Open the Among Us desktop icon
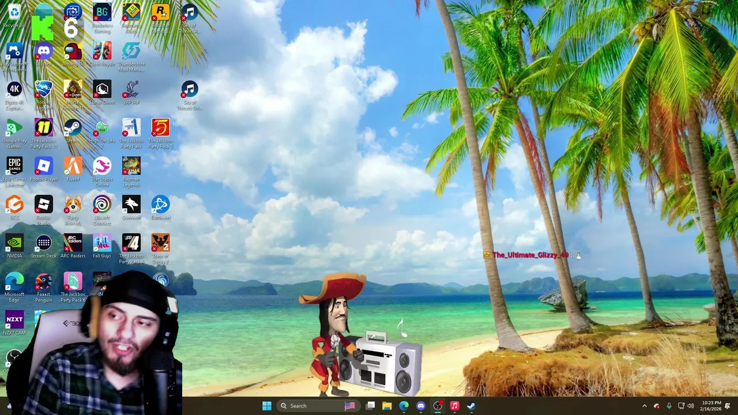 [x=73, y=55]
